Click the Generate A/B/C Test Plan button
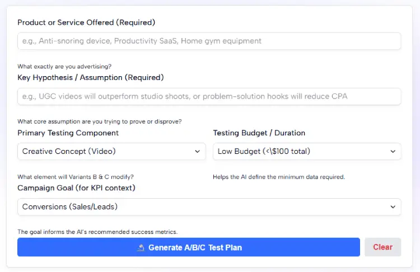The width and height of the screenshot is (420, 272). [189, 247]
